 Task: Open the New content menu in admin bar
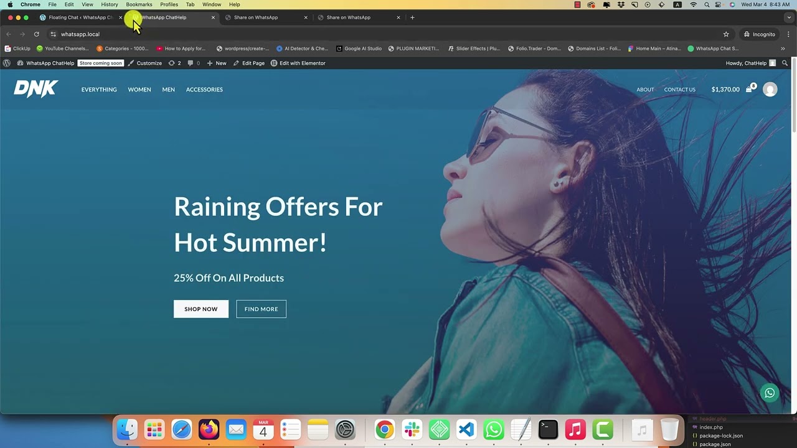pos(217,63)
